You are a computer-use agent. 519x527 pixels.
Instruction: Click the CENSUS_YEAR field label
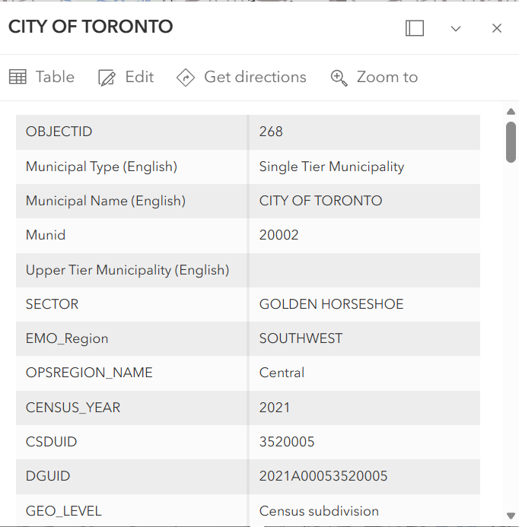73,408
